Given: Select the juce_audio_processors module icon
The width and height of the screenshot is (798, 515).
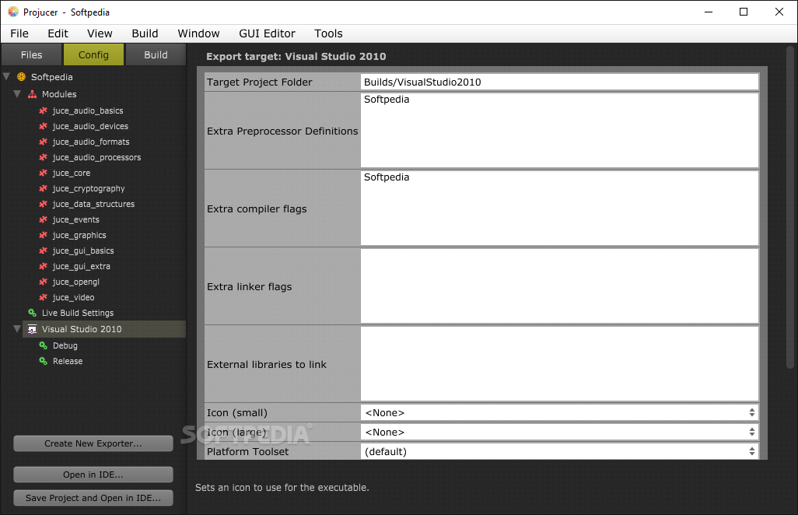Looking at the screenshot, I should [44, 157].
